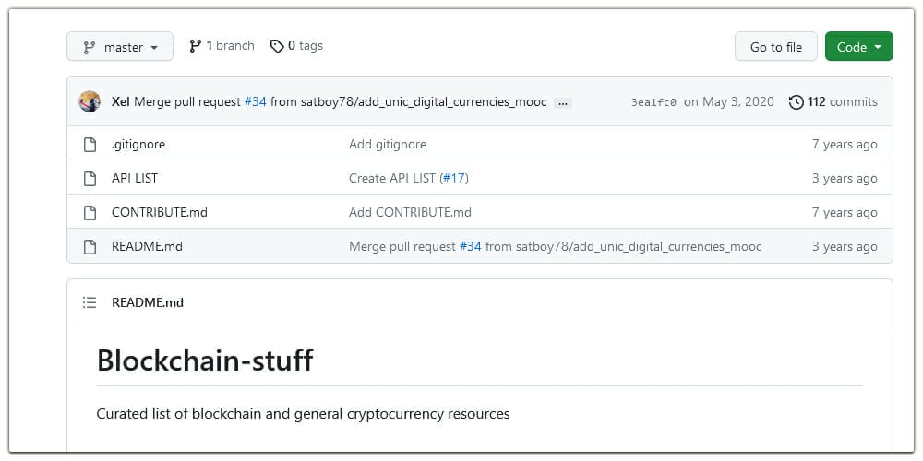Open the CONTRIBUTE.md file
This screenshot has width=923, height=461.
click(160, 212)
